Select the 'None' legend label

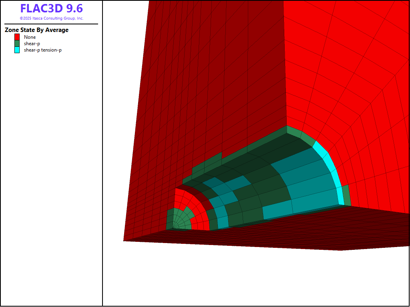point(30,37)
